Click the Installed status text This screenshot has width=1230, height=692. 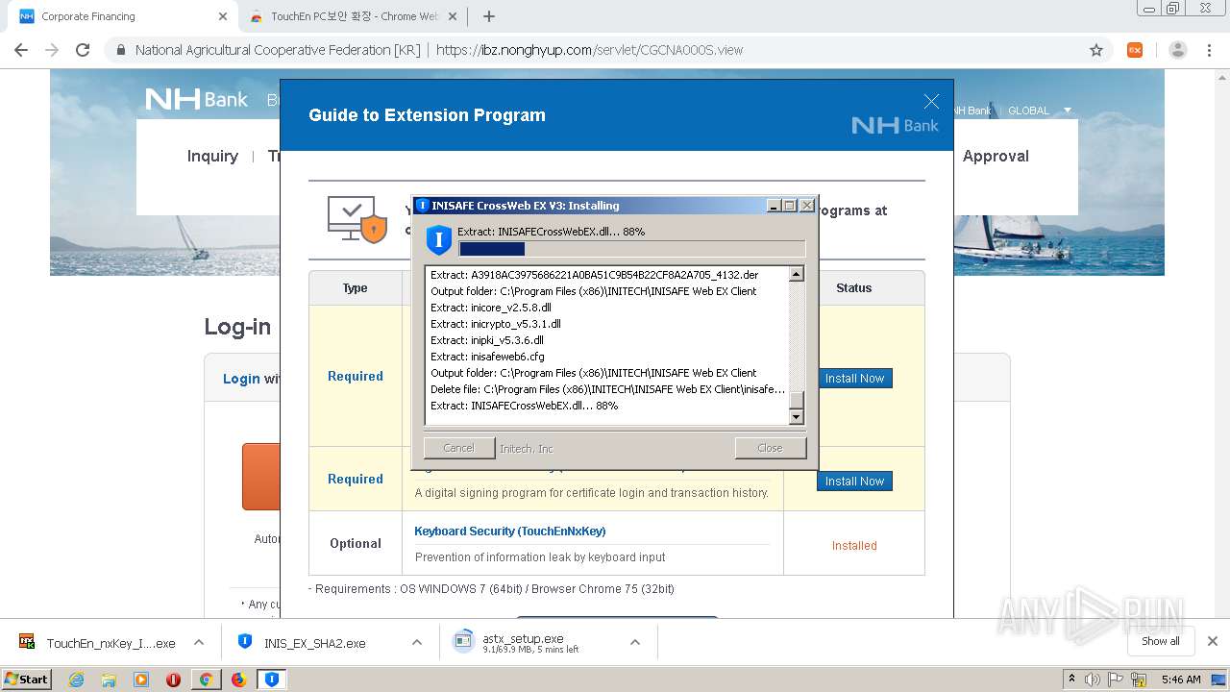click(x=854, y=546)
